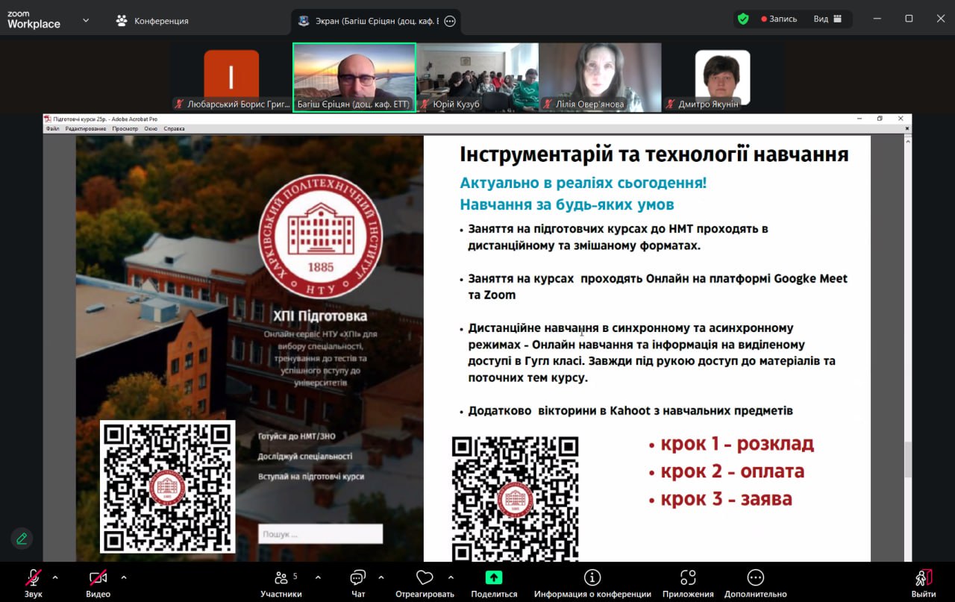Click the QR code beside the крок steps
955x602 pixels.
point(515,499)
